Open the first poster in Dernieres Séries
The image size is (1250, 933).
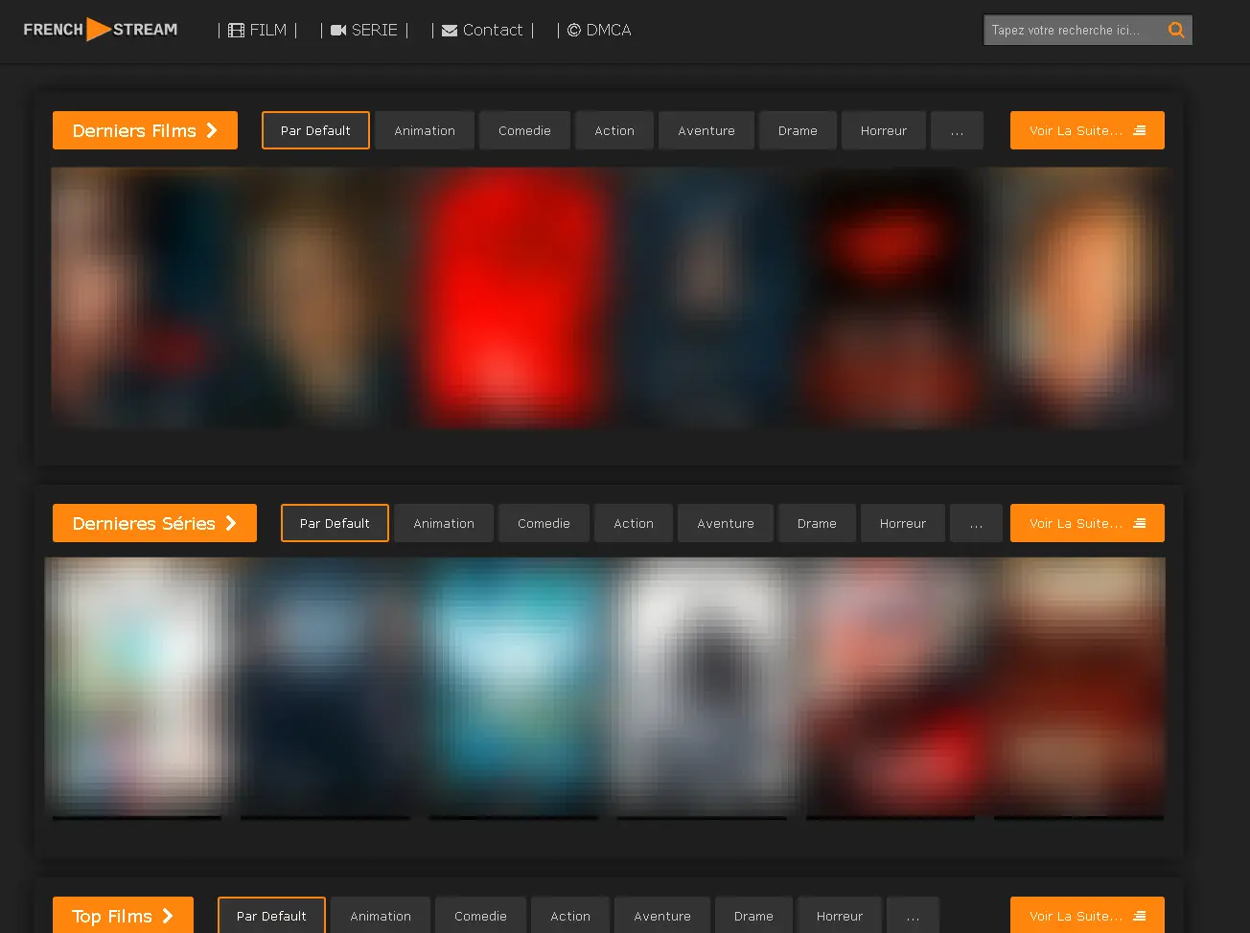137,688
